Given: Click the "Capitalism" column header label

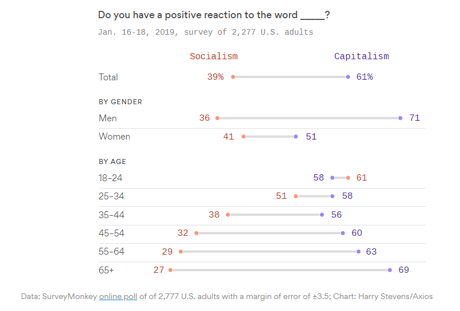Looking at the screenshot, I should pos(361,56).
